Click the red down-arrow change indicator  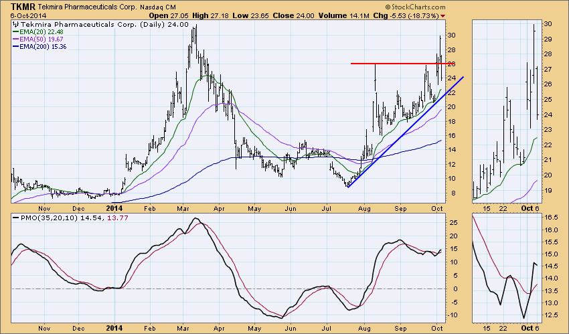point(442,16)
